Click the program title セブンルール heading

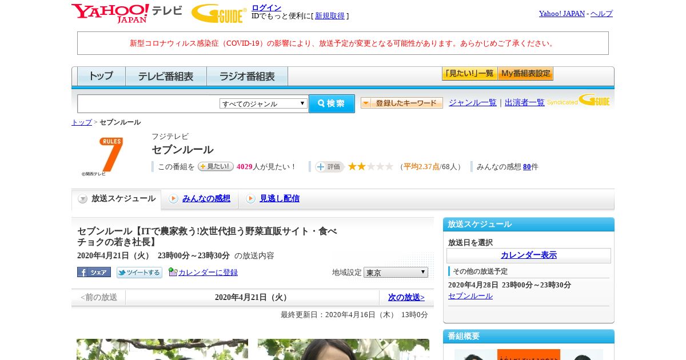(x=182, y=150)
